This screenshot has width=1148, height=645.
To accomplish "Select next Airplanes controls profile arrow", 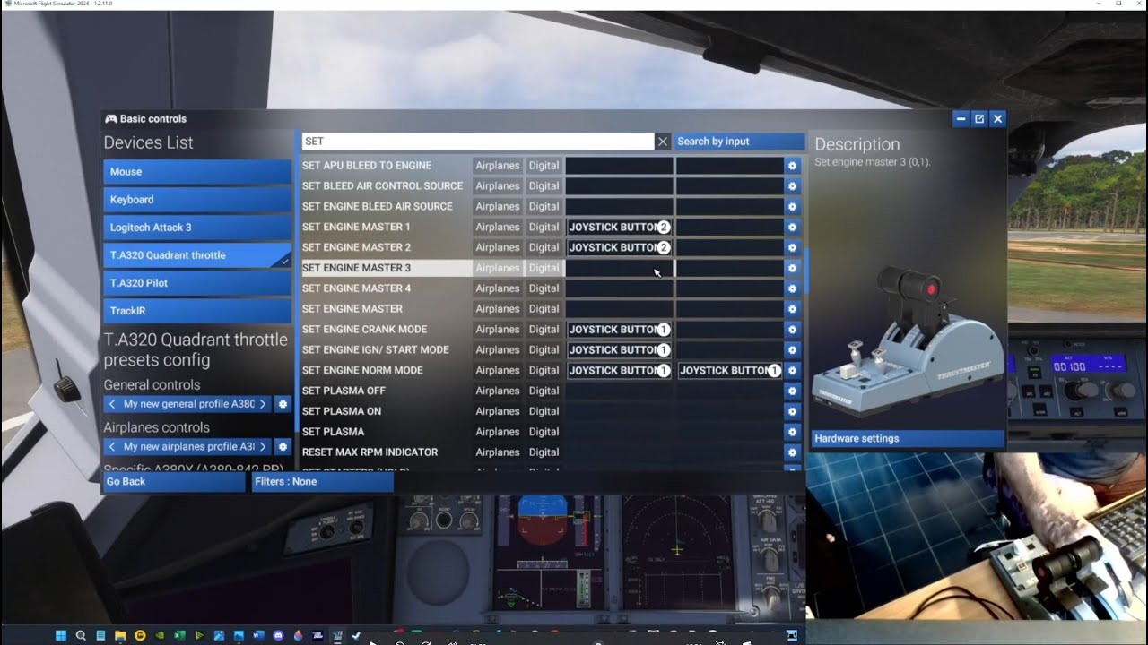I will (x=263, y=446).
